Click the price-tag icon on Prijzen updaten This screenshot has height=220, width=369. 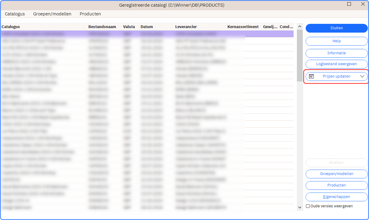[x=311, y=76]
